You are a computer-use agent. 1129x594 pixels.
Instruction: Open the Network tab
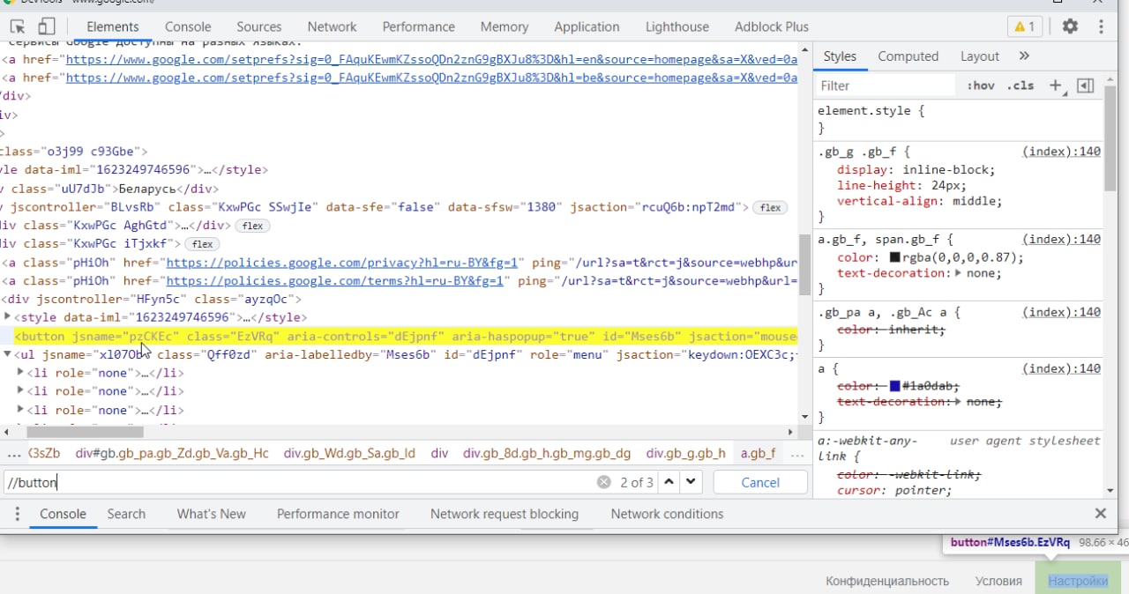(x=333, y=26)
